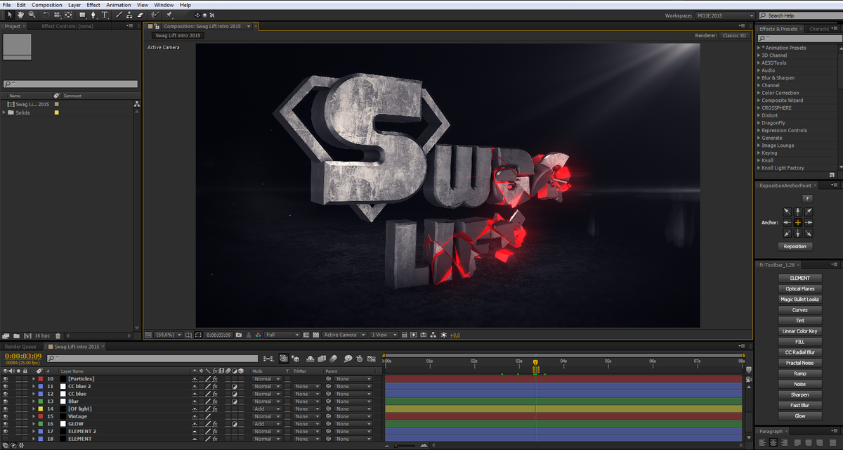
Task: Toggle adjustment layer switch on CC blue
Action: (234, 394)
